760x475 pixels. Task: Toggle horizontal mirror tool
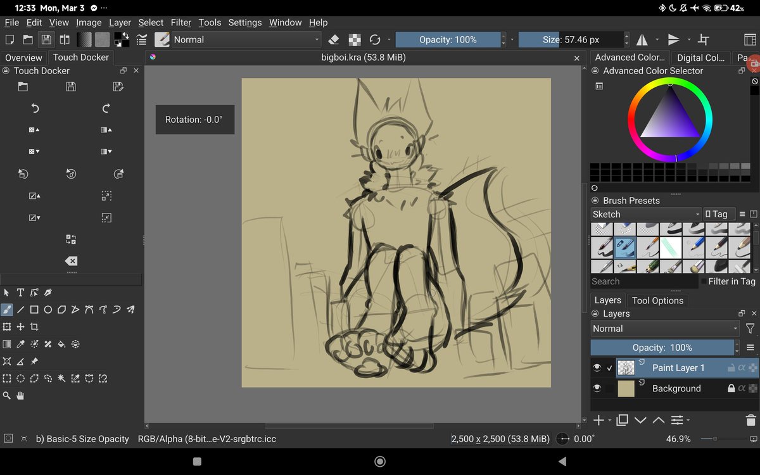tap(642, 39)
